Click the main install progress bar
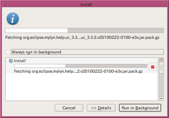 (x=84, y=30)
